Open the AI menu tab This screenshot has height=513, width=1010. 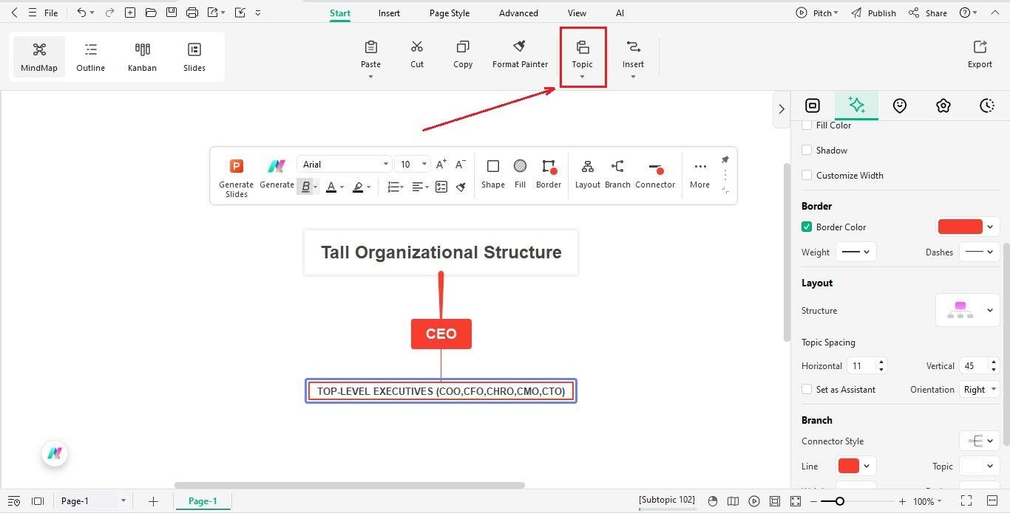pyautogui.click(x=620, y=13)
